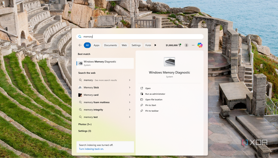
Task: Expand the Memory card chevron
Action: click(130, 95)
